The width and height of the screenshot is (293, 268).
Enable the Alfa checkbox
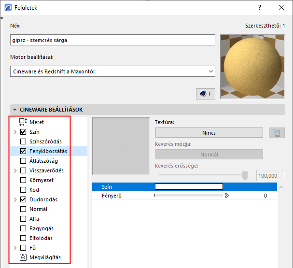coord(23,219)
